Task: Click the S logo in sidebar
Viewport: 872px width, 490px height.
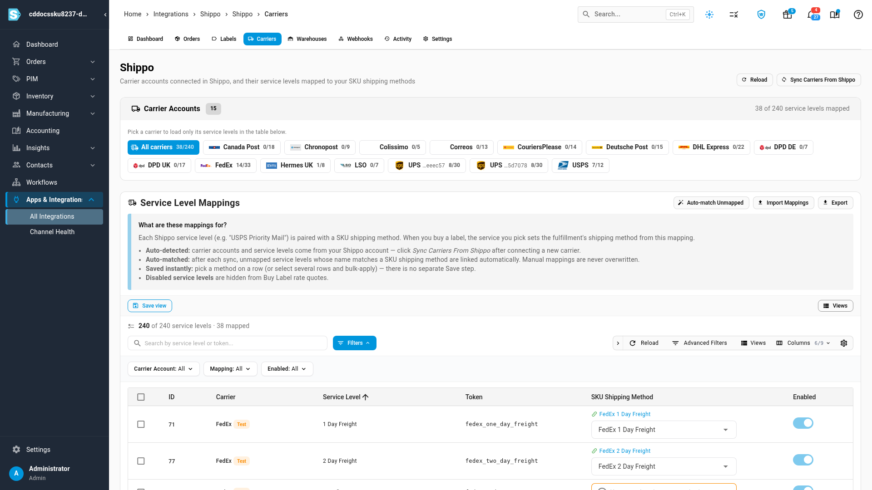Action: click(15, 15)
